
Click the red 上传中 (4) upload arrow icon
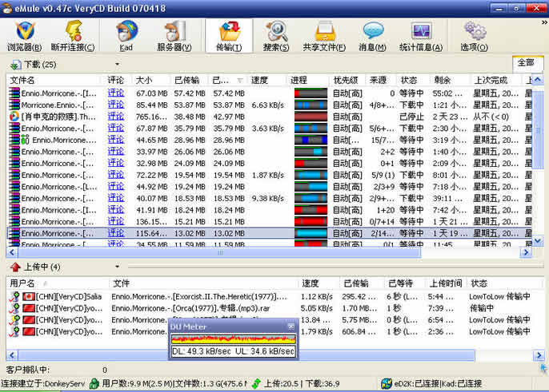pos(15,267)
